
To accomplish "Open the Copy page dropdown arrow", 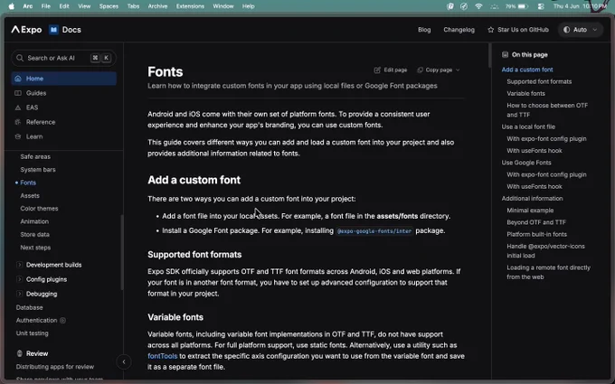I will pyautogui.click(x=458, y=70).
